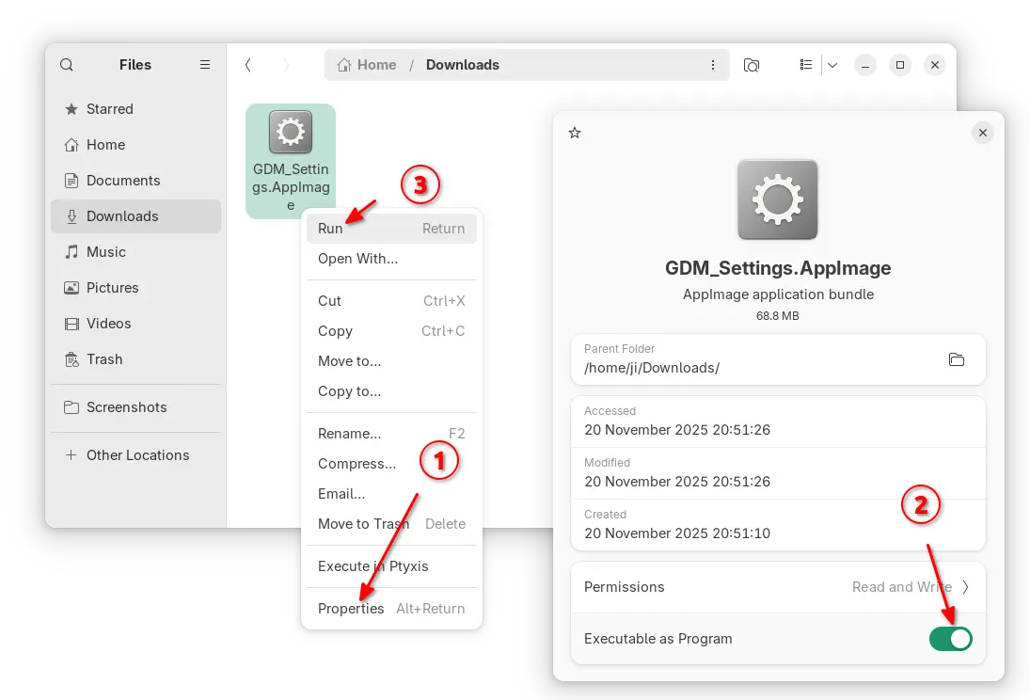Open Documents in the sidebar
The width and height of the screenshot is (1030, 700).
[123, 181]
